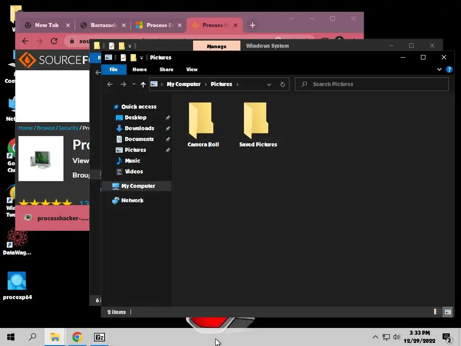Viewport: 461px width, 346px height.
Task: Switch to large icons view in status bar
Action: (x=447, y=312)
